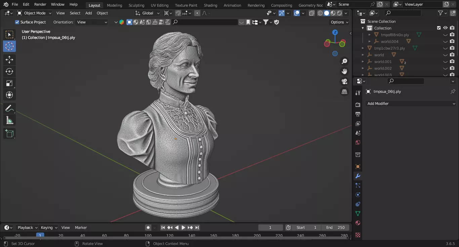Click the zoom magnifier viewport gizmo

click(x=344, y=61)
